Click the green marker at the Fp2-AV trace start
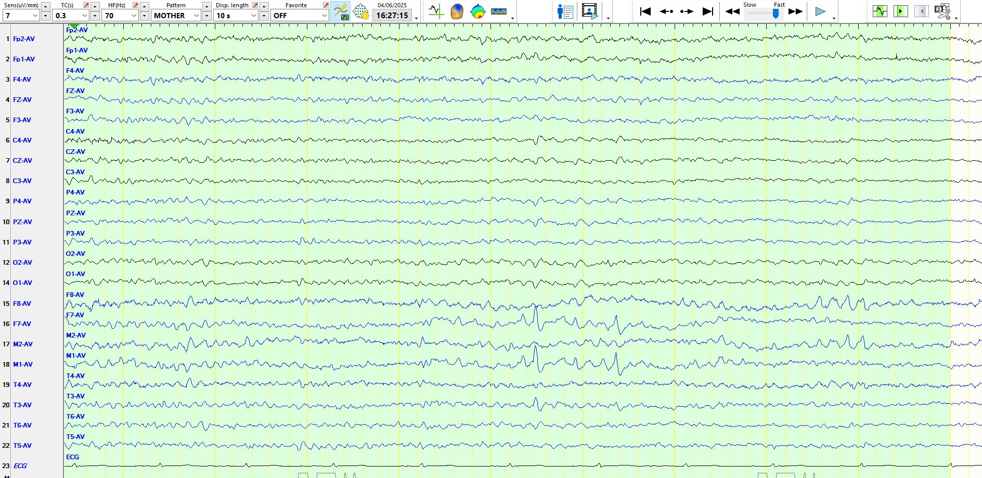982x478 pixels. click(x=74, y=25)
